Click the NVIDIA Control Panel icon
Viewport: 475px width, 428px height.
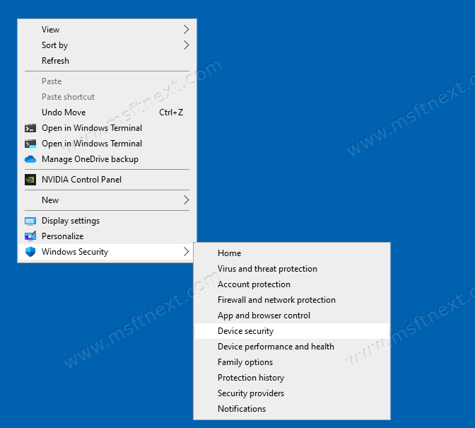30,180
